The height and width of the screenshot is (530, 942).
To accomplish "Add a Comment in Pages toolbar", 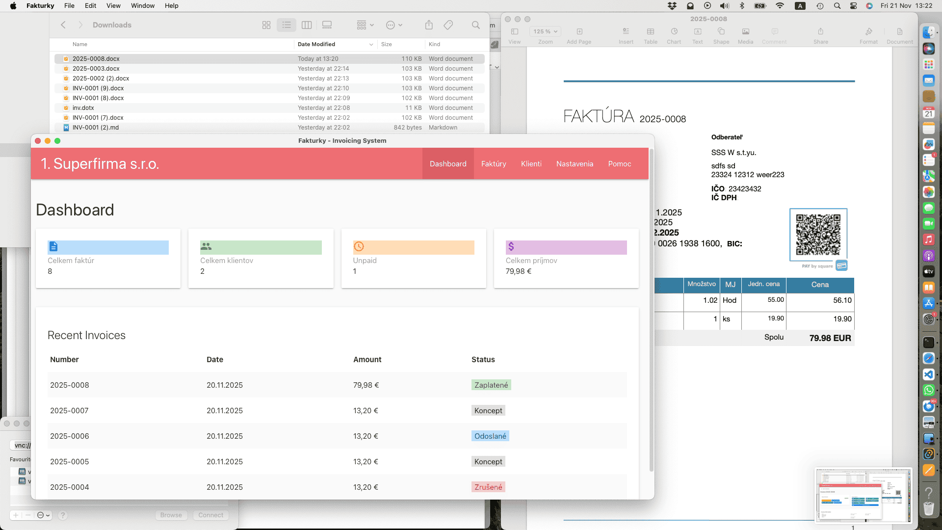I will click(x=774, y=32).
